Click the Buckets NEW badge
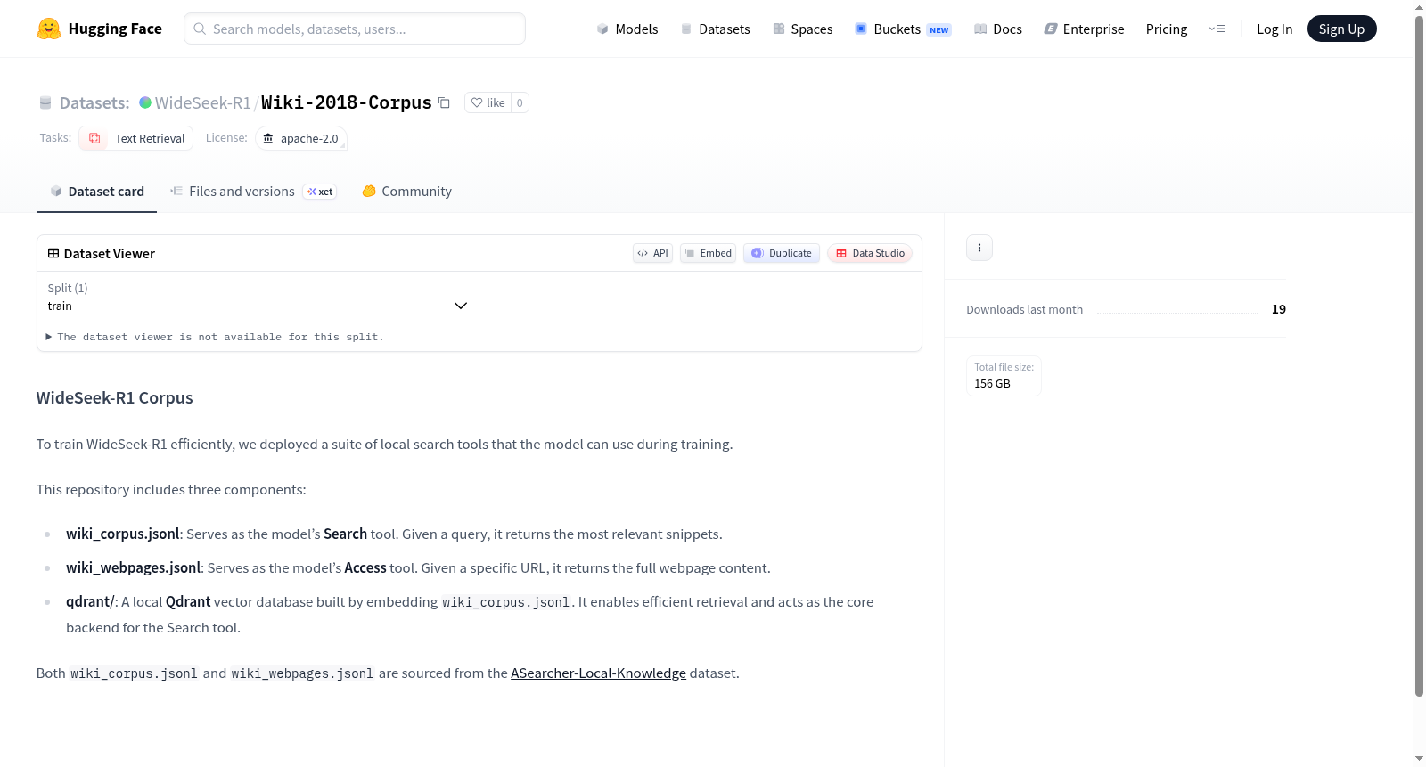Viewport: 1426px width, 767px height. [x=939, y=30]
